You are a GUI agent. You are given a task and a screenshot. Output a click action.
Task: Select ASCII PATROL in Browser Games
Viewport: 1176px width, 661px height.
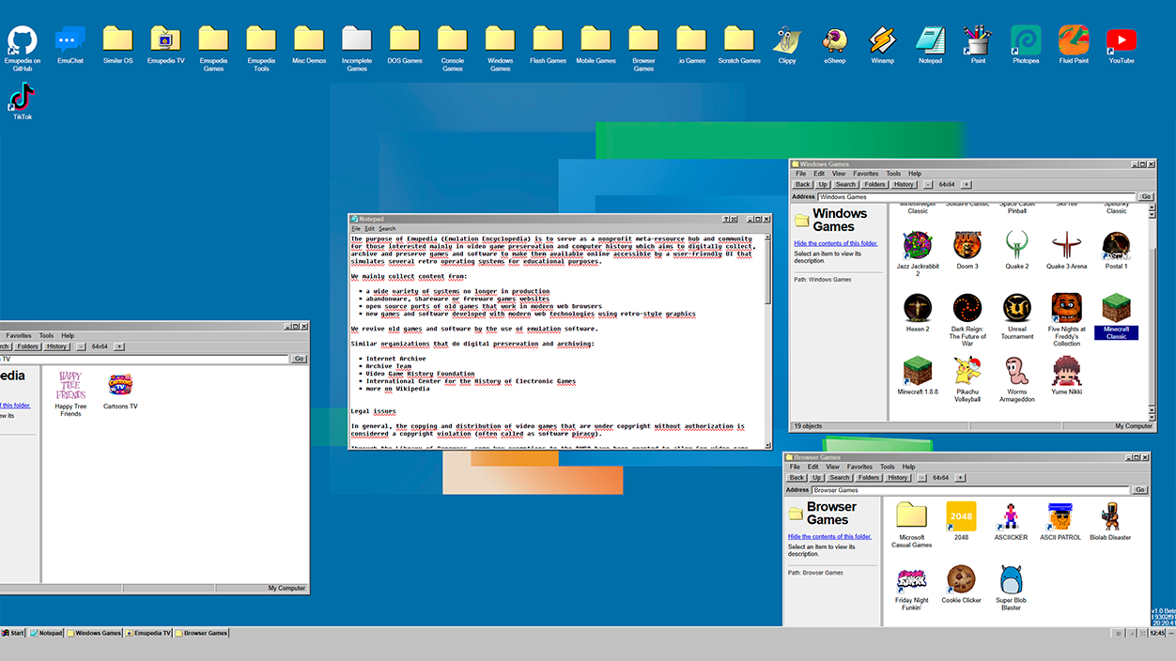click(x=1060, y=521)
